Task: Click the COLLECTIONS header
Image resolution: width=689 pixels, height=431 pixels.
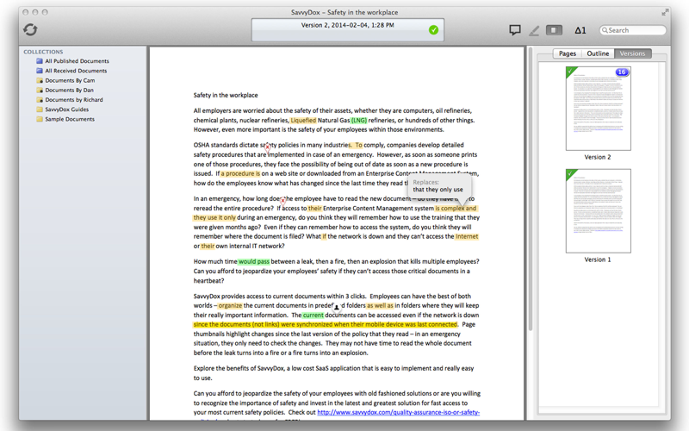Action: (x=43, y=52)
